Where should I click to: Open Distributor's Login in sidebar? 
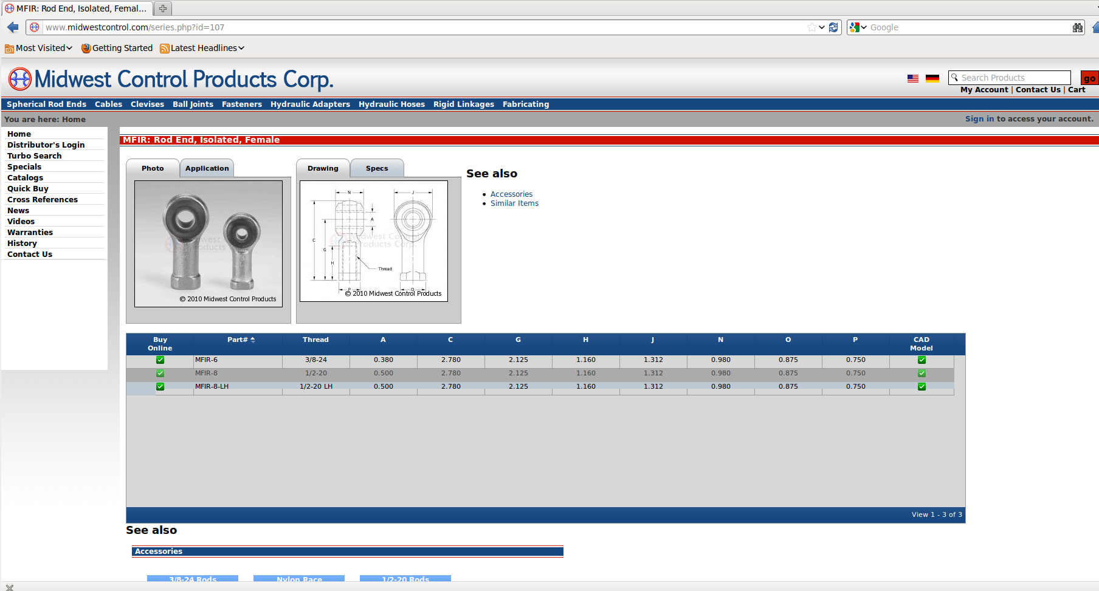[x=46, y=145]
